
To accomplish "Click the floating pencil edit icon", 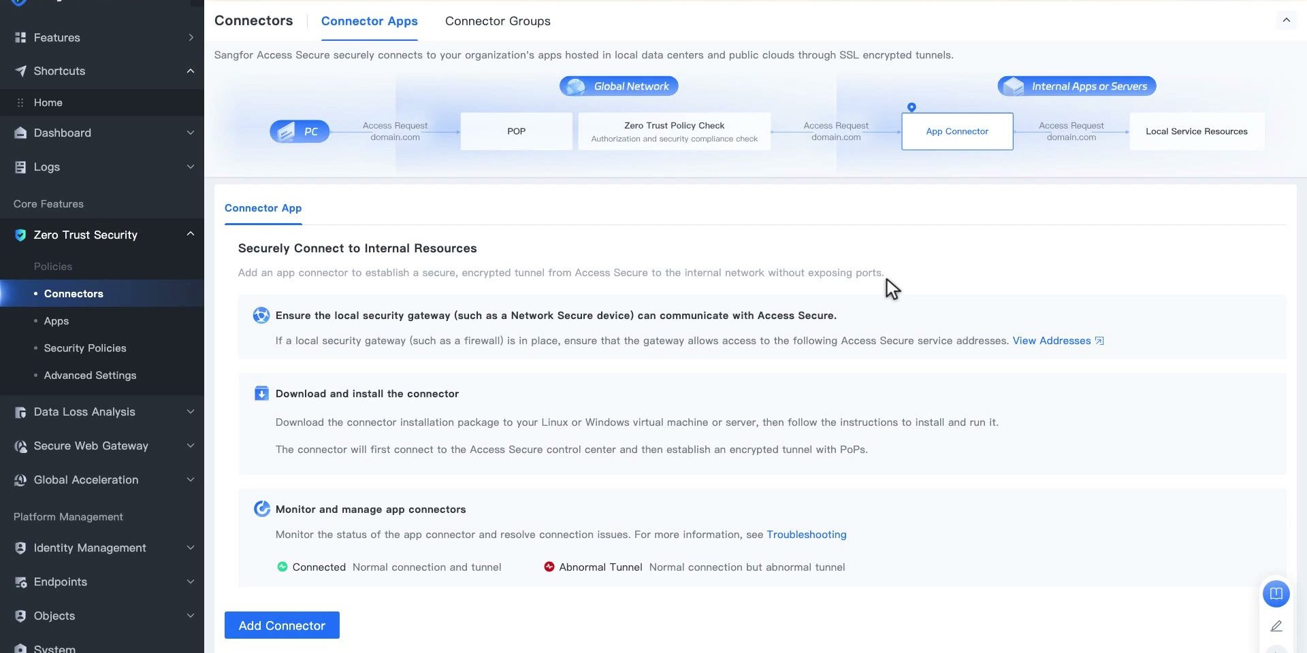I will coord(1276,626).
